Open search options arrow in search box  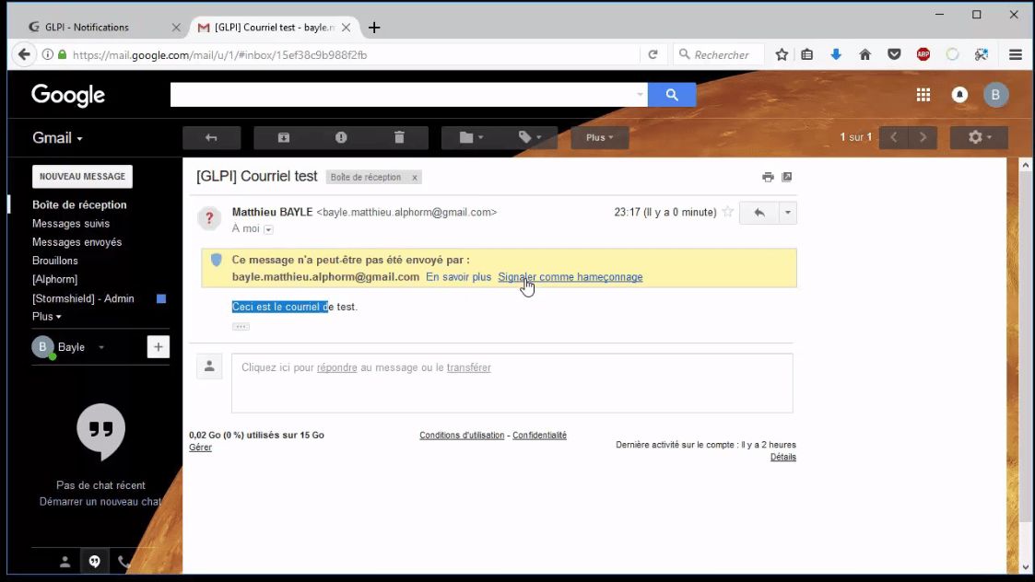(640, 95)
